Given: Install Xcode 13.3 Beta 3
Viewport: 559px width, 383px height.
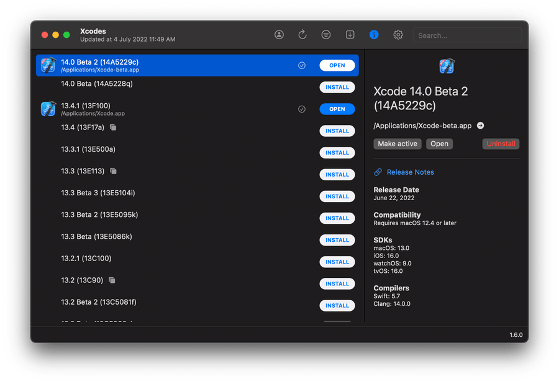Looking at the screenshot, I should coord(337,196).
